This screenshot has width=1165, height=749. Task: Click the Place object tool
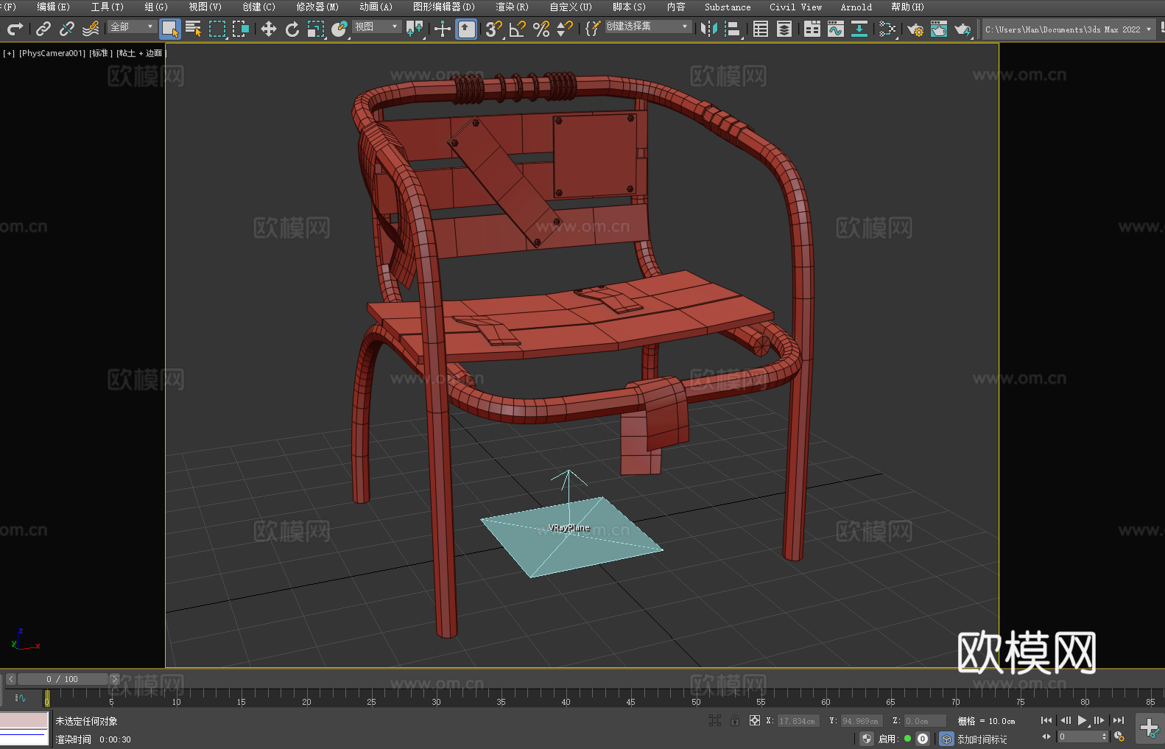pos(339,29)
